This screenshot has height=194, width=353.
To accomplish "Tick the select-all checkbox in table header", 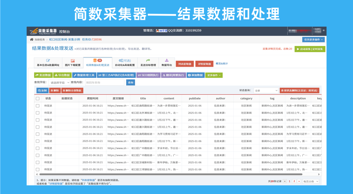I will 38,99.
